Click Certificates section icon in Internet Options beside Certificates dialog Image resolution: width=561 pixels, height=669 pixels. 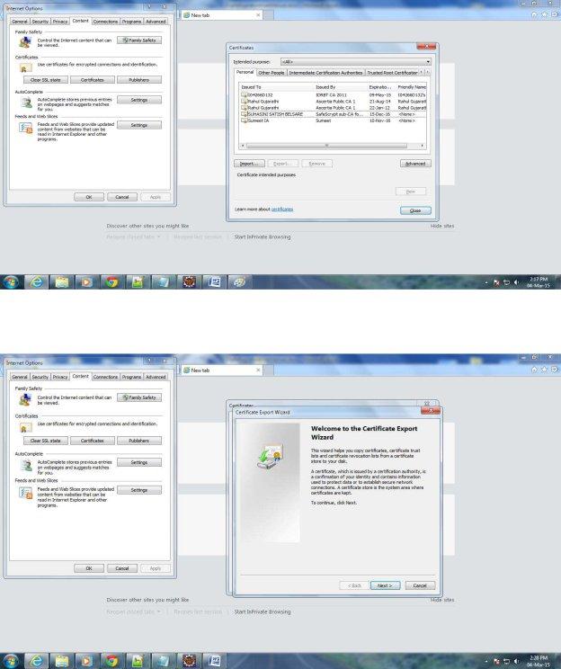(x=25, y=67)
